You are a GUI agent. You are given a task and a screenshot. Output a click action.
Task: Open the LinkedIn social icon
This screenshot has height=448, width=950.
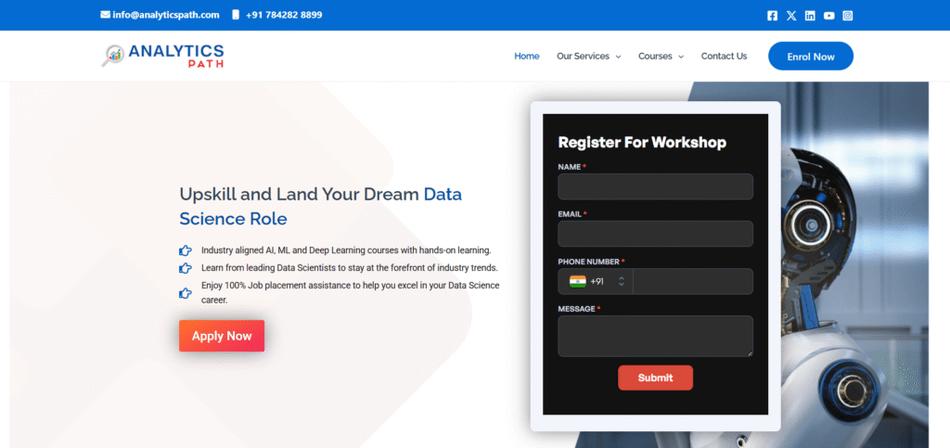coord(810,15)
